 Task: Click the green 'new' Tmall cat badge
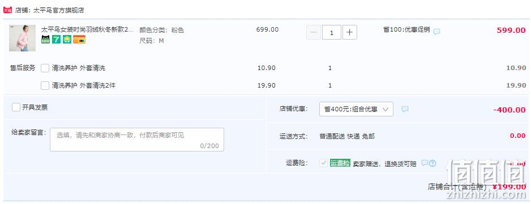tap(45, 40)
